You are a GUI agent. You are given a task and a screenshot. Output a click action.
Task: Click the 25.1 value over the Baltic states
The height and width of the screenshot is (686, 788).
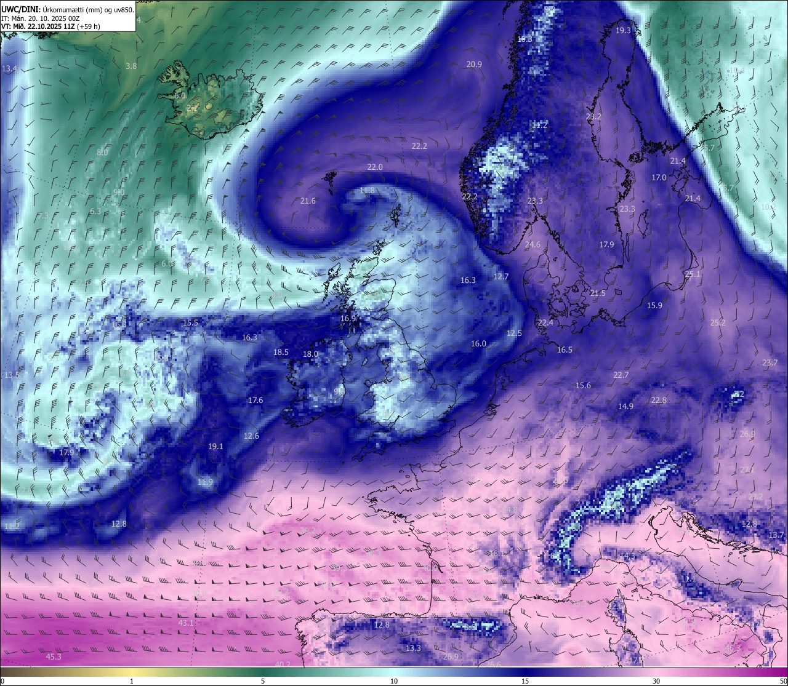693,274
